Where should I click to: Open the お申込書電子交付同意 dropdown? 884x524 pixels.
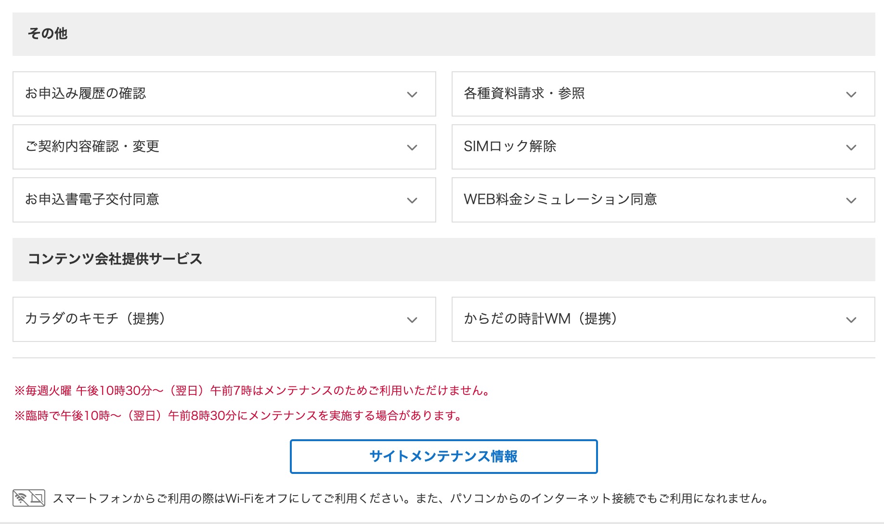pyautogui.click(x=224, y=200)
